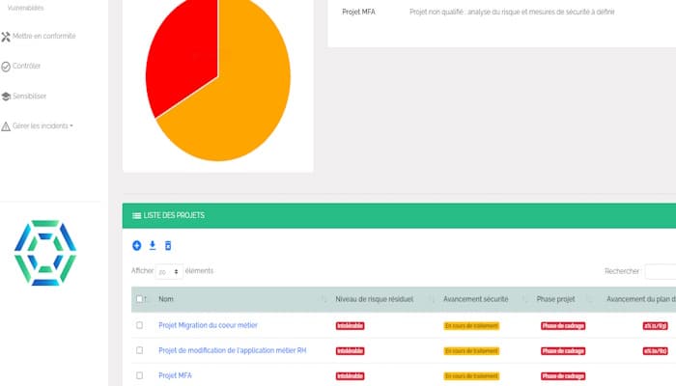Click the Sensibiliser graduation cap icon

coord(6,96)
